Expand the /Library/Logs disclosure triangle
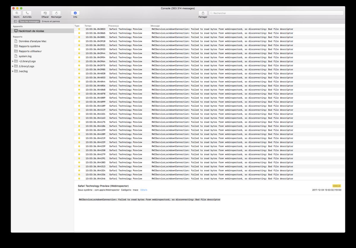The width and height of the screenshot is (356, 248). coord(13,66)
